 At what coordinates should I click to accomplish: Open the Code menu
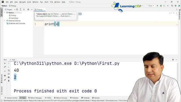[29, 2]
